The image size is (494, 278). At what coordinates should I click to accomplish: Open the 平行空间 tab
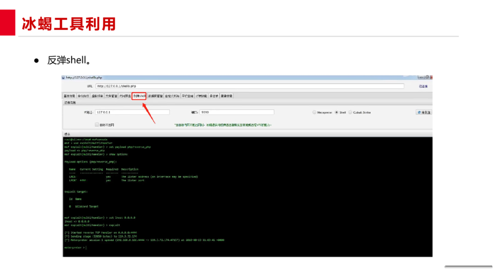[x=188, y=96]
